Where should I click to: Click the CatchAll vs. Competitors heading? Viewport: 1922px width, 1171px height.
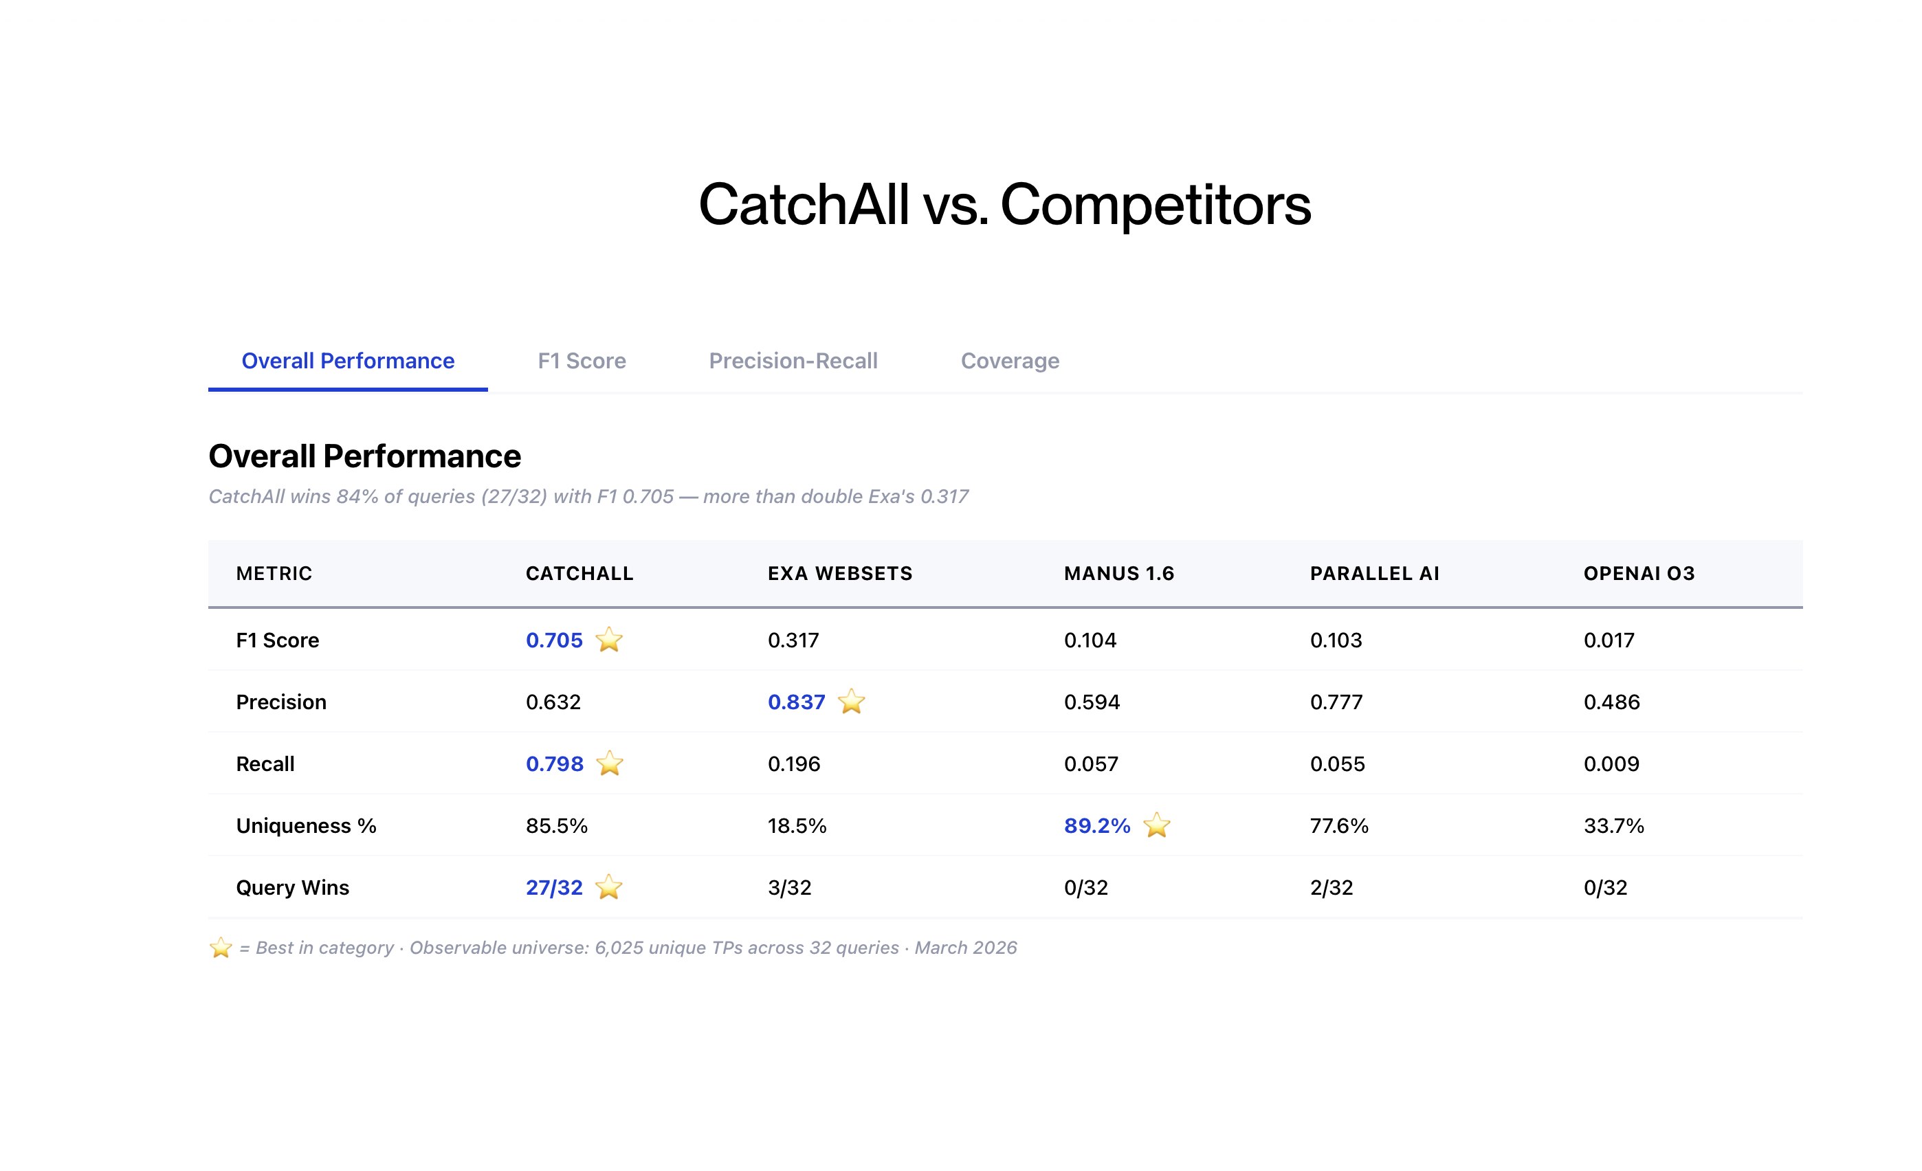[1005, 204]
